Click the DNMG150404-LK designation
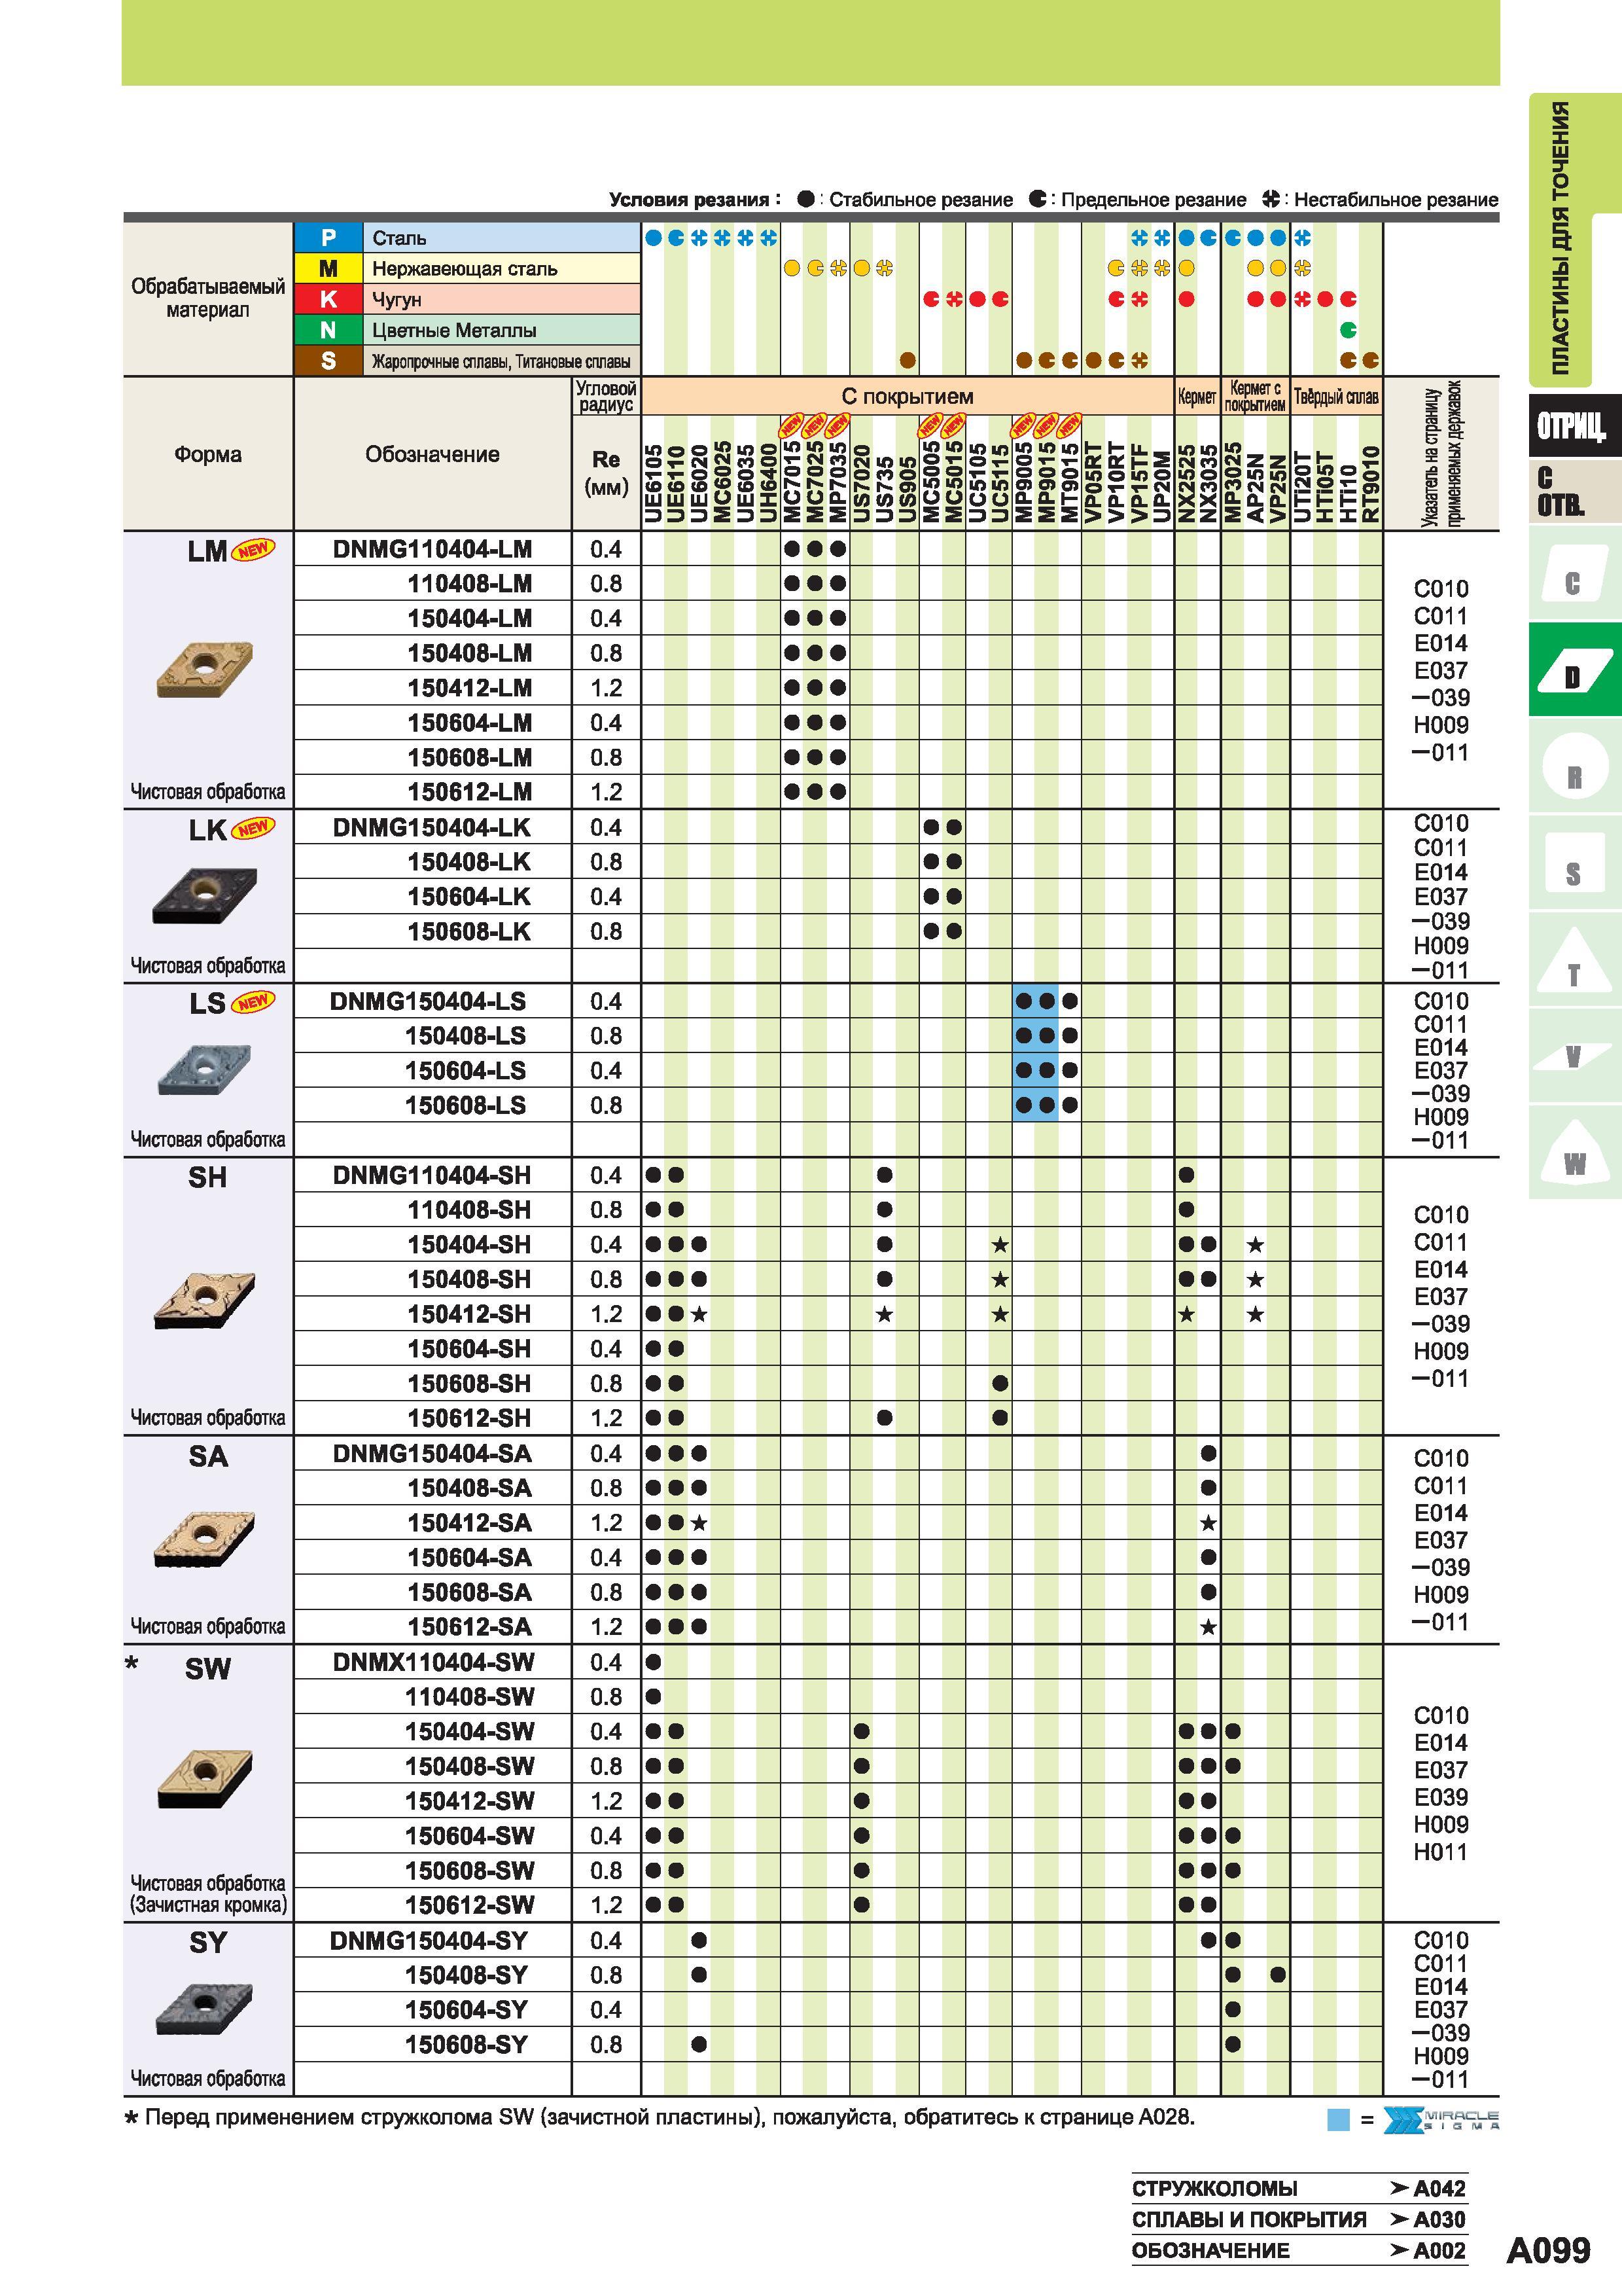This screenshot has height=2296, width=1622. [432, 827]
